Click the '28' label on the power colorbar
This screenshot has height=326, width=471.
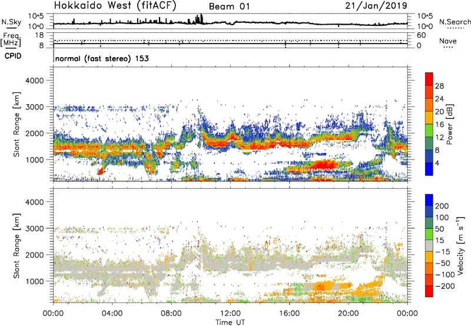coord(439,86)
